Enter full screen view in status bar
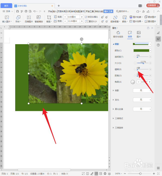 [x=83, y=174]
